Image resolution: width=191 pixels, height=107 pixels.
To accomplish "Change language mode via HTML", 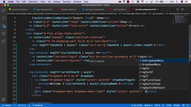I will [x=169, y=105].
